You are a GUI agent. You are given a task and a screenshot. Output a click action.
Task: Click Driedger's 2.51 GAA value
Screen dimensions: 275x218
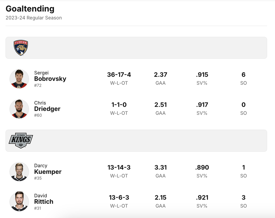tap(160, 105)
